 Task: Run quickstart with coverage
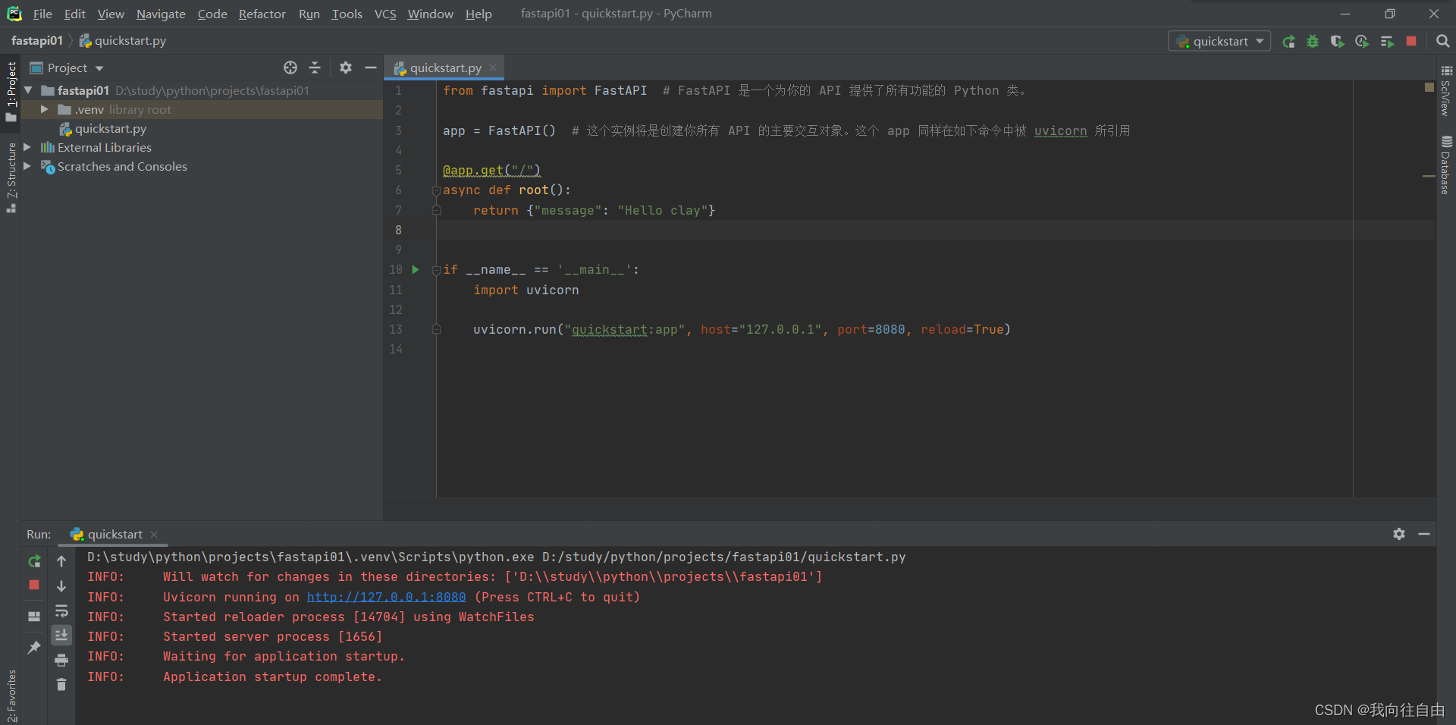pyautogui.click(x=1337, y=42)
